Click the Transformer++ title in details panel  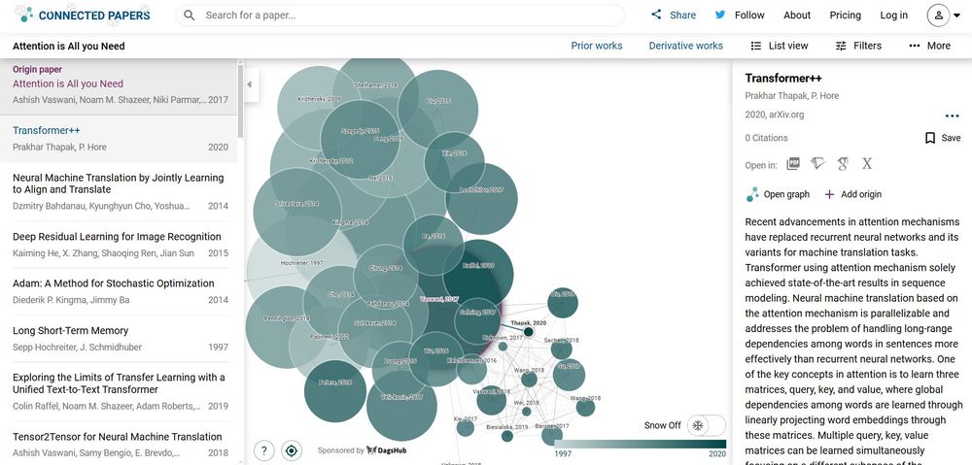point(783,78)
